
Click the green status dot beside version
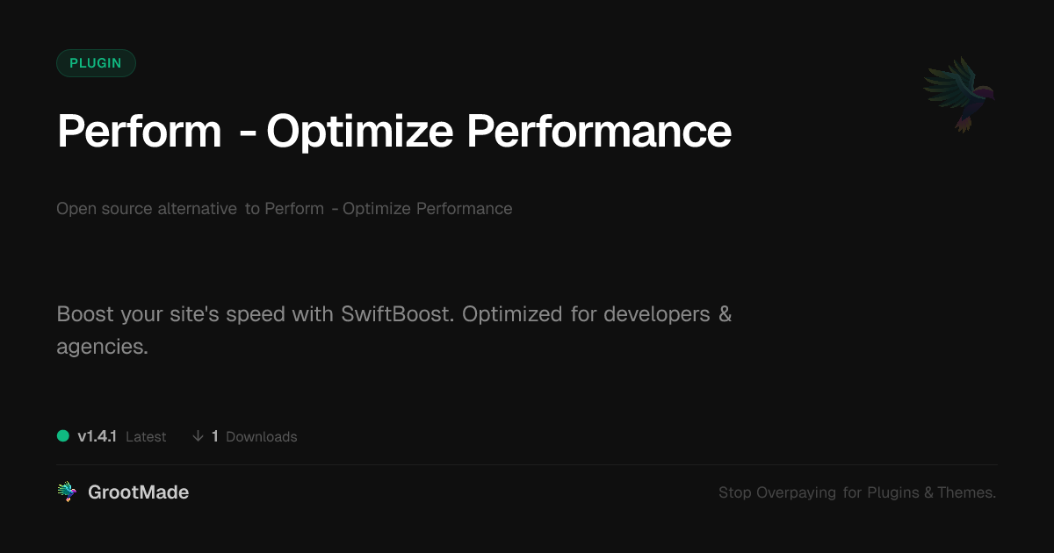[x=63, y=435]
